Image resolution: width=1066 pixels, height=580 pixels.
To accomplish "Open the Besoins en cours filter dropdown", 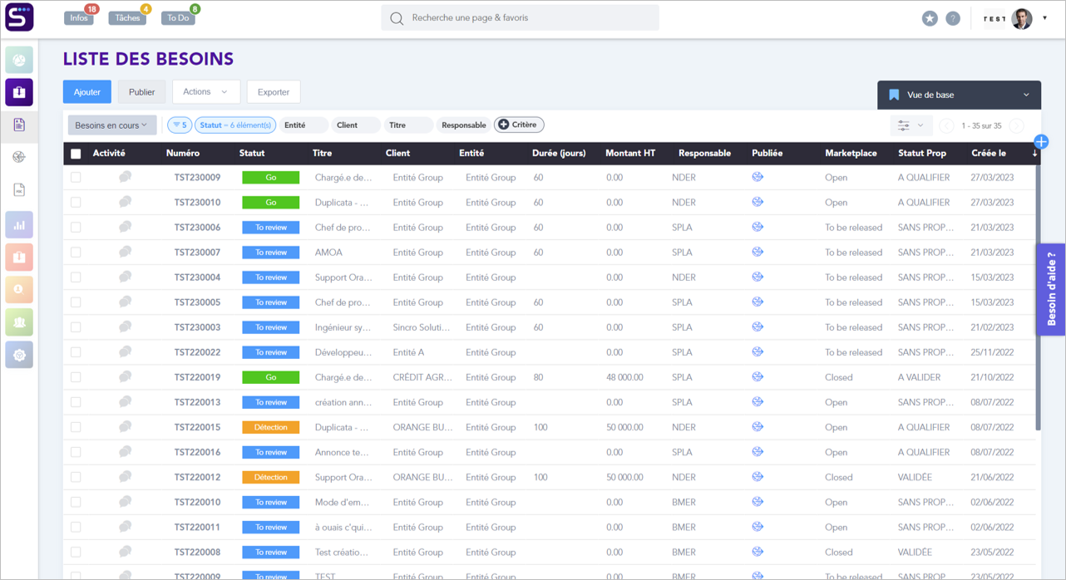I will tap(111, 125).
